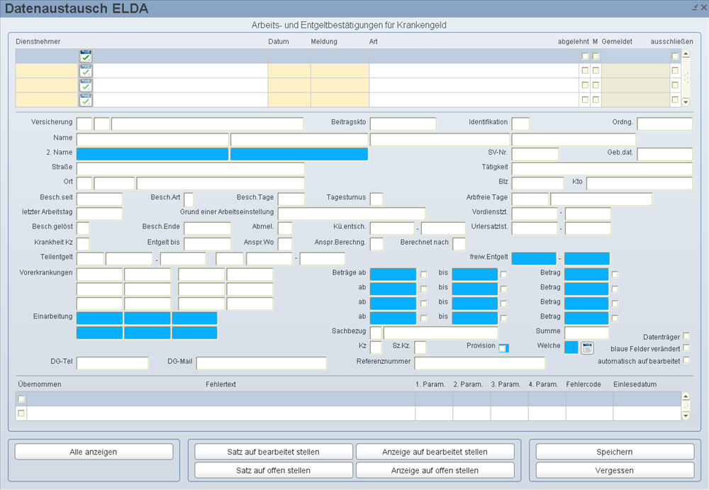Viewport: 709px width, 490px height.
Task: Select the DG-Mail input field
Action: click(262, 363)
